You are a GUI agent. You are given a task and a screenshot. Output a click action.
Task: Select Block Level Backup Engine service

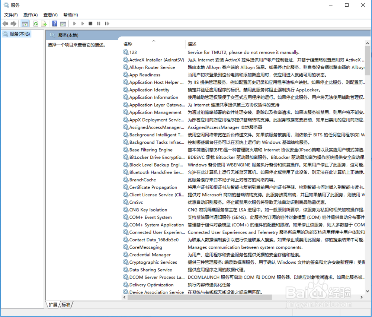click(244, 165)
